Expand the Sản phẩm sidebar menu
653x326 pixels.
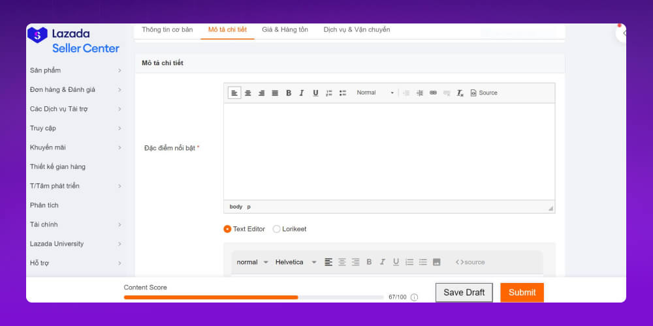point(75,70)
